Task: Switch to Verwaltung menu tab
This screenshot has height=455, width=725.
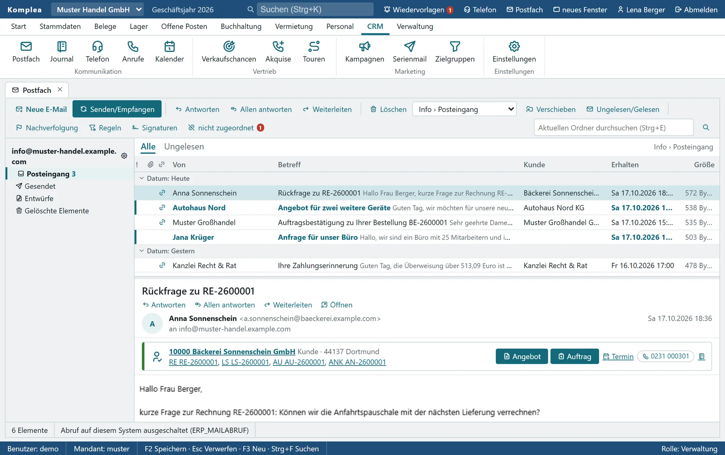Action: pyautogui.click(x=415, y=26)
